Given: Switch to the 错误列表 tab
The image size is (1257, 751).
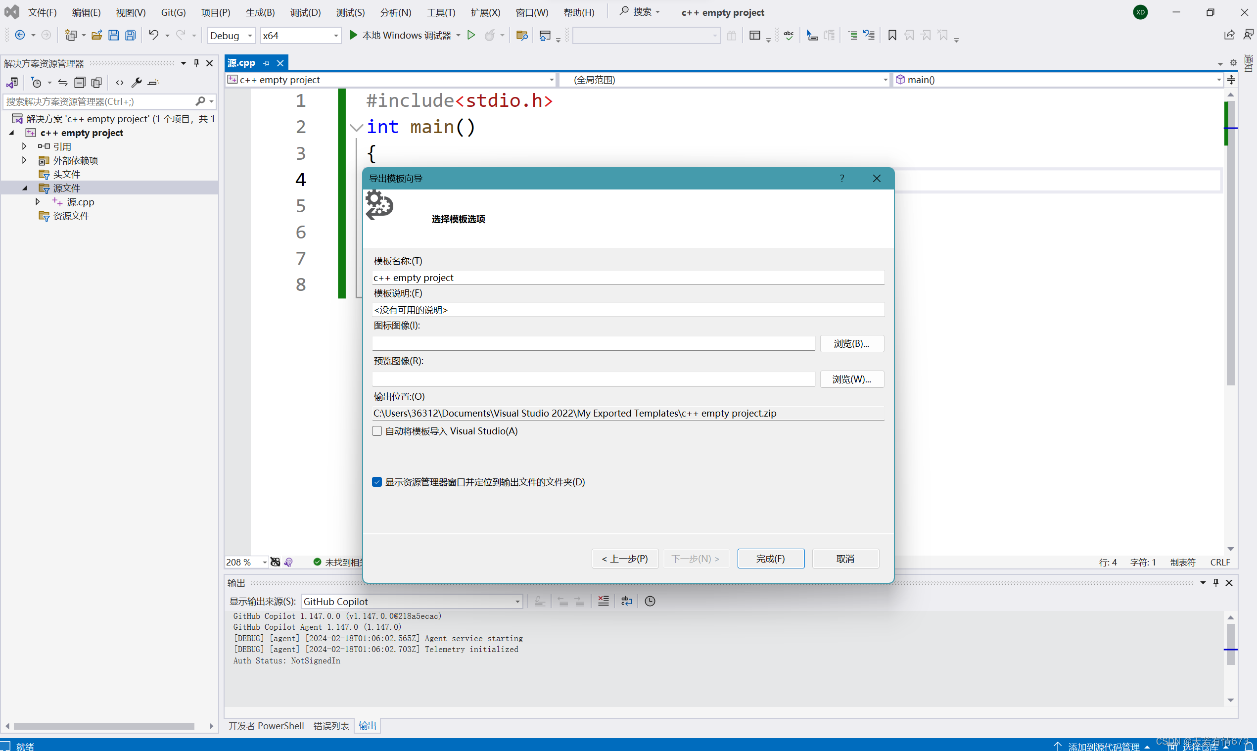Looking at the screenshot, I should [331, 726].
